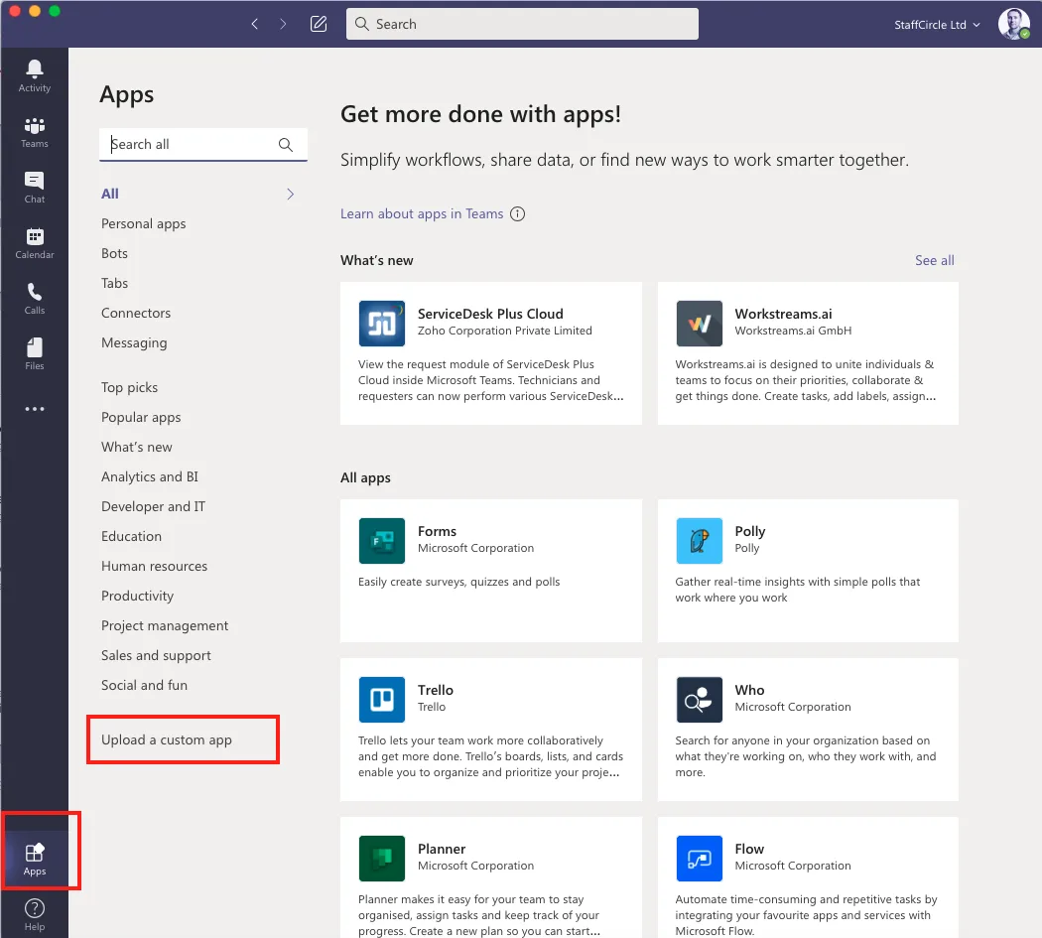Viewport: 1042px width, 938px height.
Task: Expand the All category chevron
Action: tap(290, 195)
